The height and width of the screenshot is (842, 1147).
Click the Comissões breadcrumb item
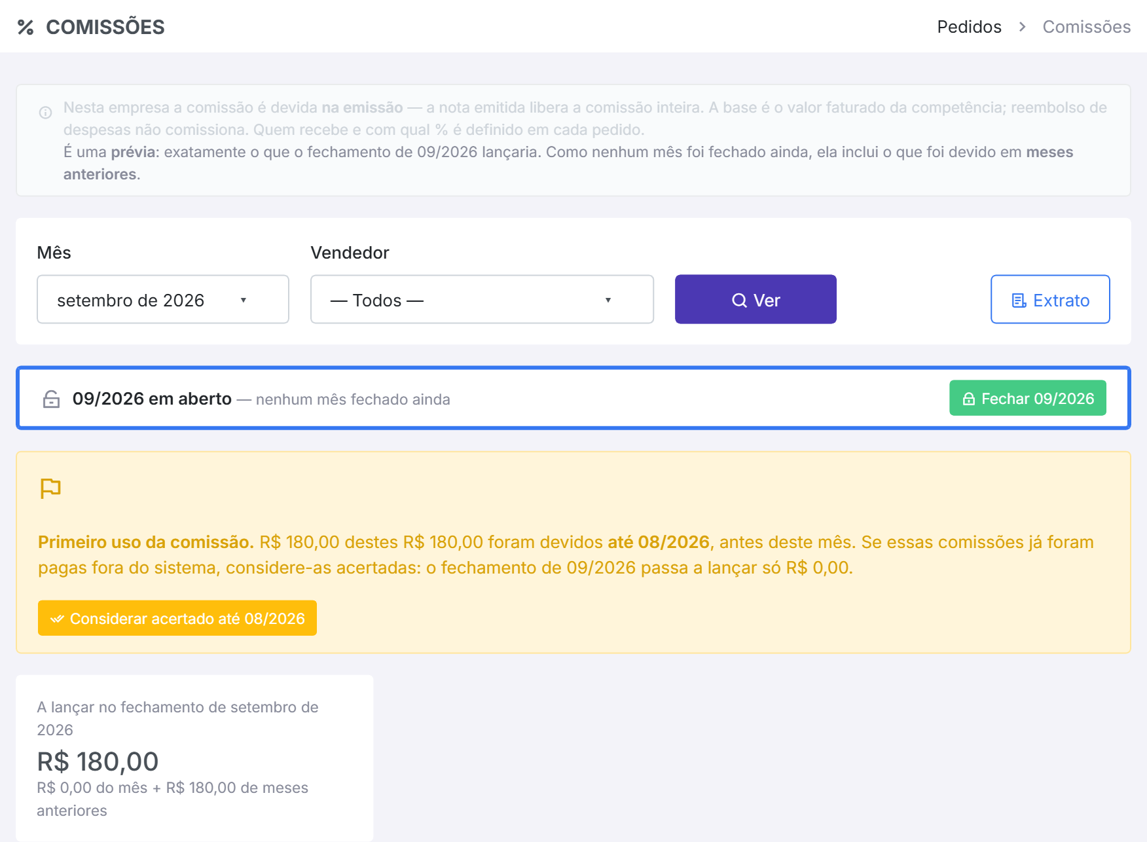(x=1086, y=27)
